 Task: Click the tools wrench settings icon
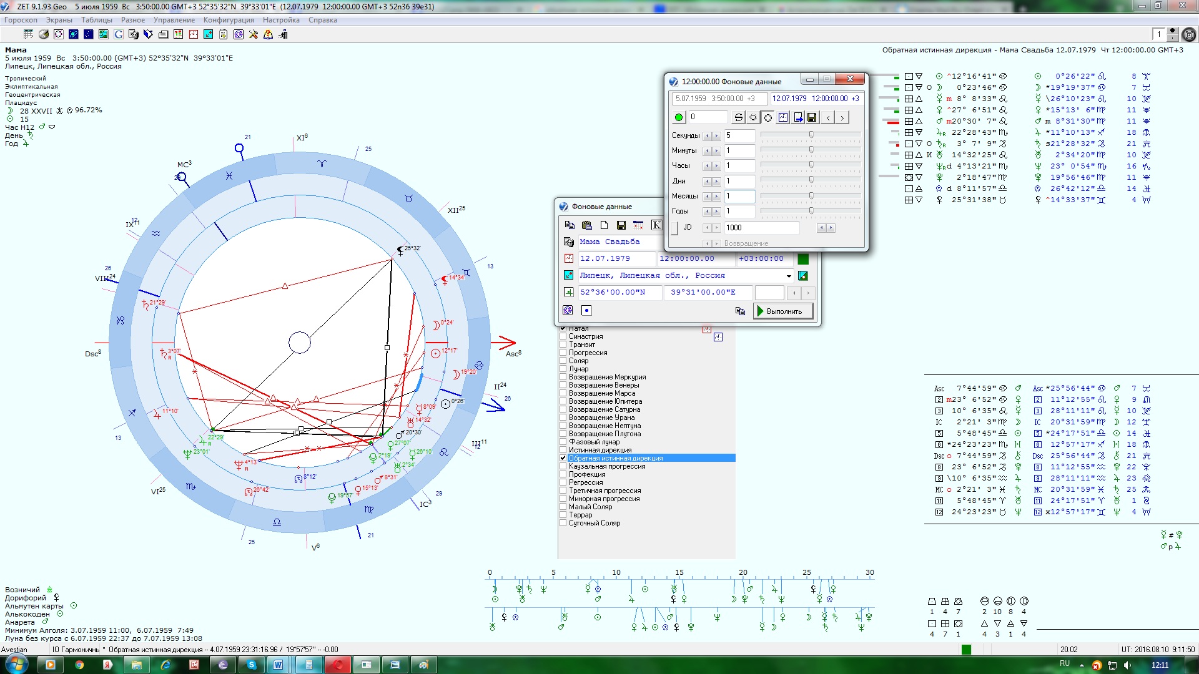(x=253, y=34)
